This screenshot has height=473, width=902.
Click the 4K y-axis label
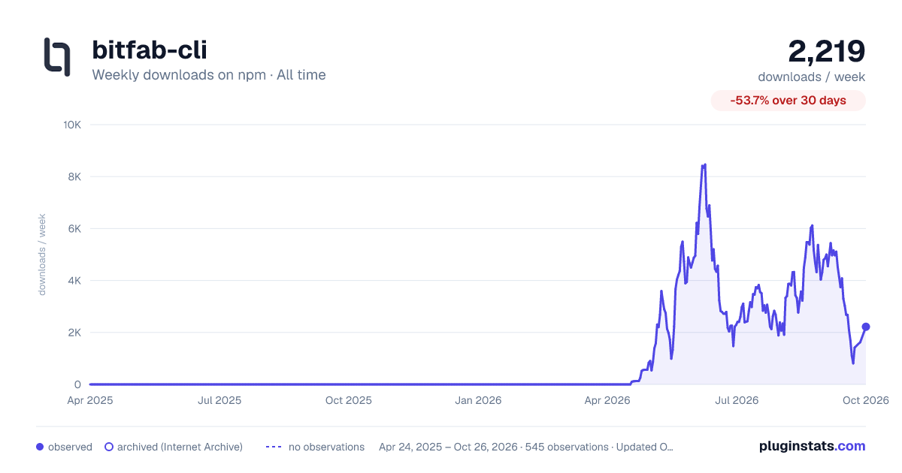coord(74,280)
